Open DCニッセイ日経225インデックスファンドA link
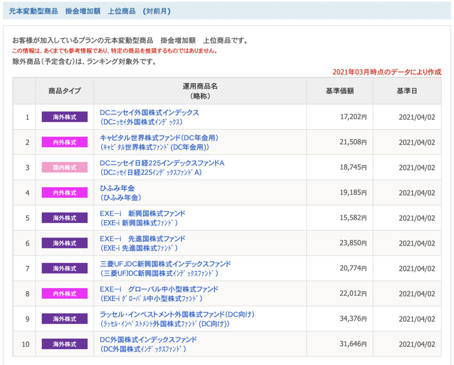Image resolution: width=454 pixels, height=365 pixels. pos(162,163)
